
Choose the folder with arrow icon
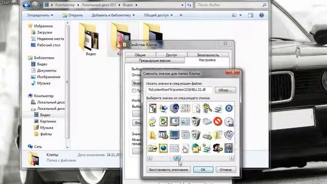tap(152, 148)
